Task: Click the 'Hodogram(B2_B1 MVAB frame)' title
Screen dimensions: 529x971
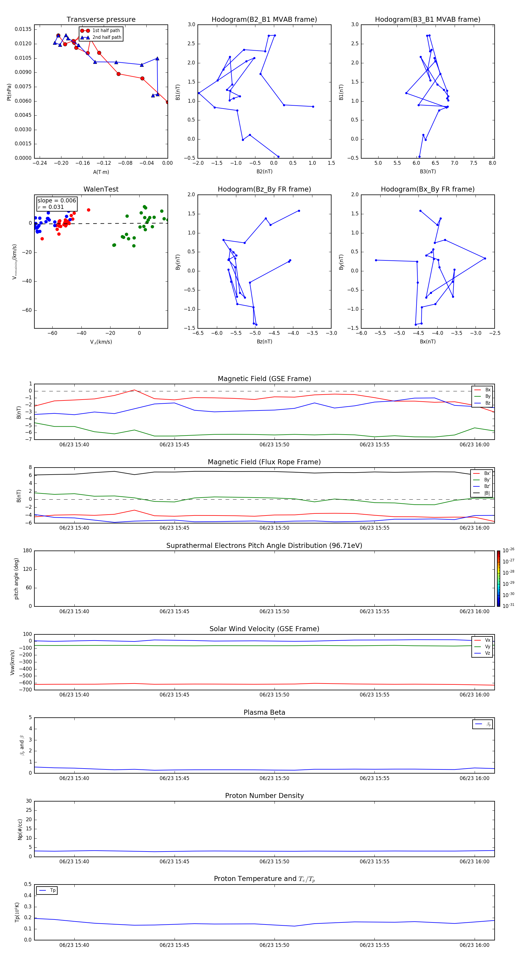Action: pos(264,19)
